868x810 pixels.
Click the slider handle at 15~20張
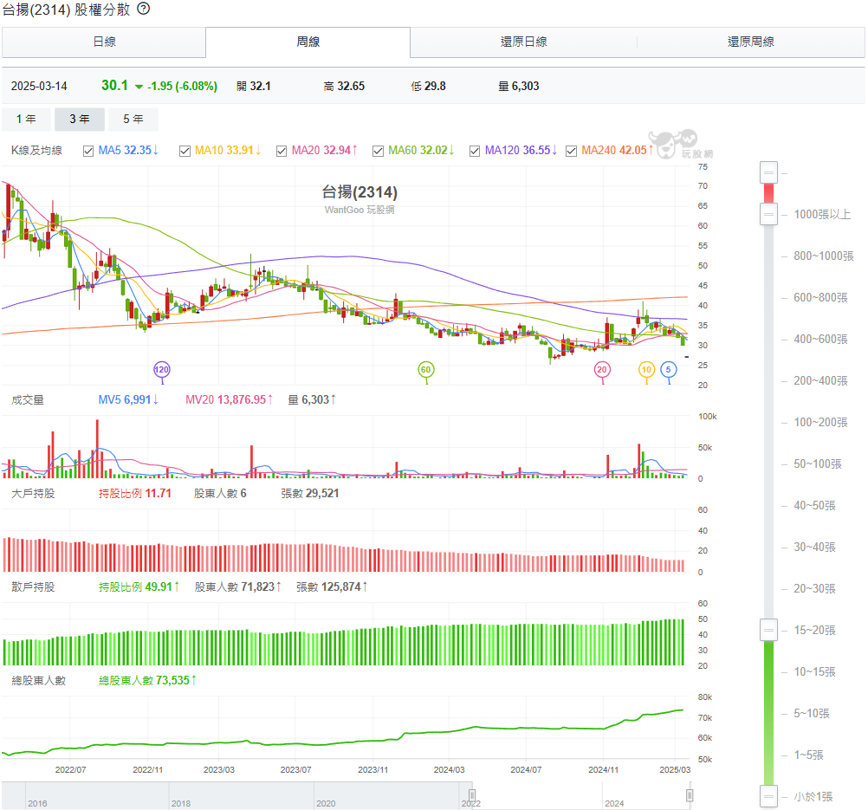click(x=768, y=630)
